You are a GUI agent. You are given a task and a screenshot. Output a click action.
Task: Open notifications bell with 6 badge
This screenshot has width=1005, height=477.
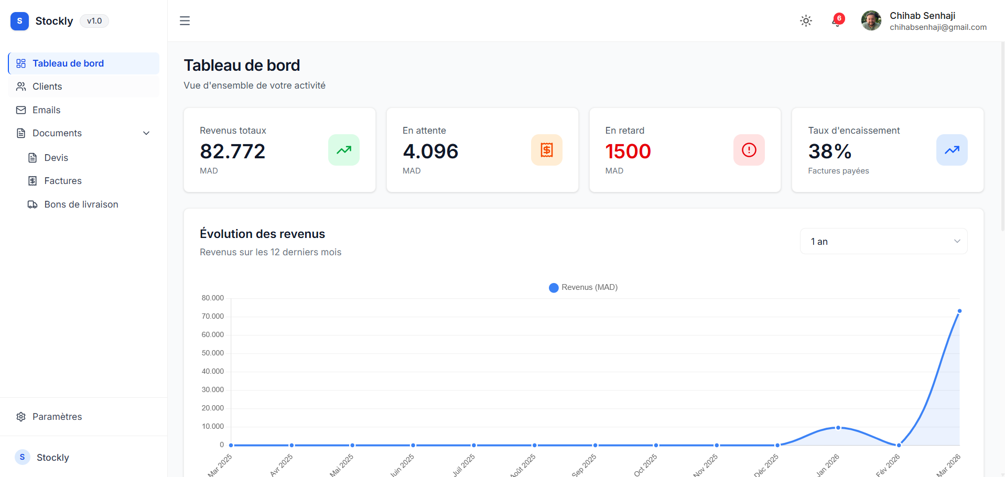(x=837, y=21)
